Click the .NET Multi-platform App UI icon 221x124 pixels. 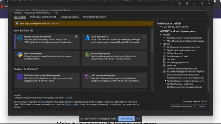[20, 77]
